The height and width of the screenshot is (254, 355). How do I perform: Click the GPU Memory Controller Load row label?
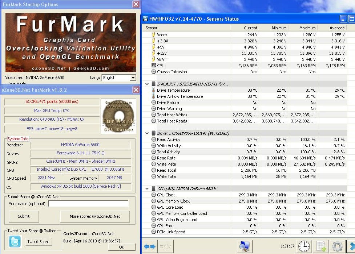[182, 213]
